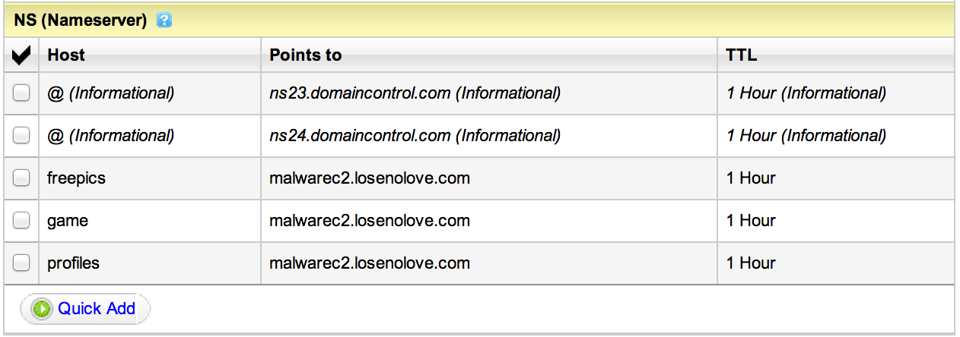Enable the profiles host checkbox
960x337 pixels.
pyautogui.click(x=21, y=263)
